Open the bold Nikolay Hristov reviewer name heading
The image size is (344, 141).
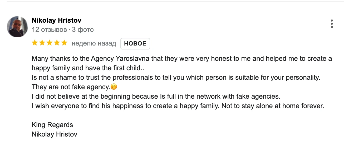coord(56,20)
